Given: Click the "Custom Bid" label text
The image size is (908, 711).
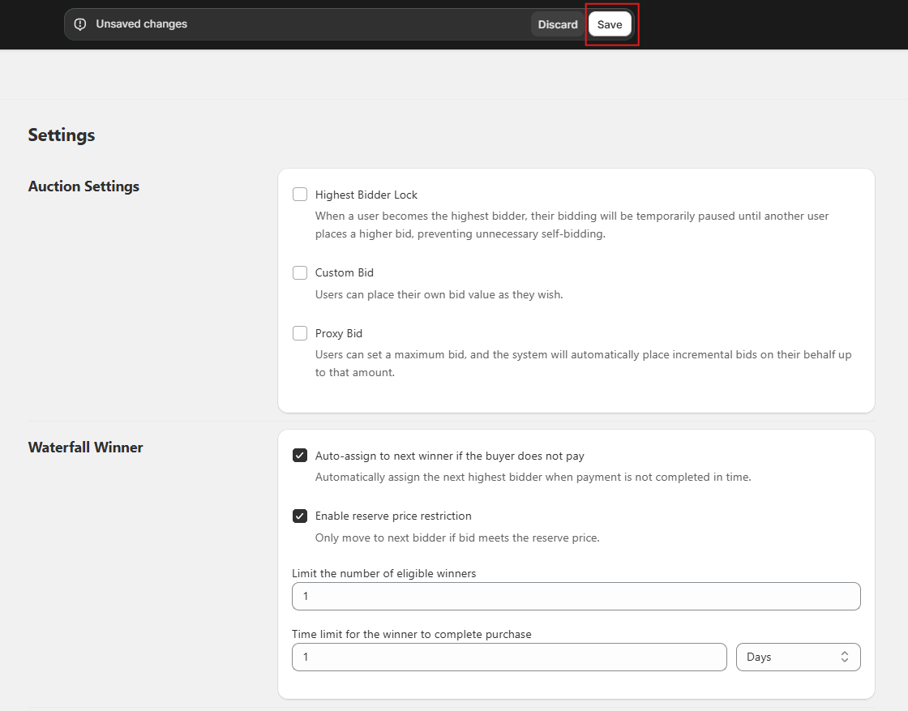Looking at the screenshot, I should [345, 272].
